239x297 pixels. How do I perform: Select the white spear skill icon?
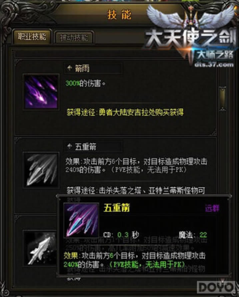pos(40,248)
